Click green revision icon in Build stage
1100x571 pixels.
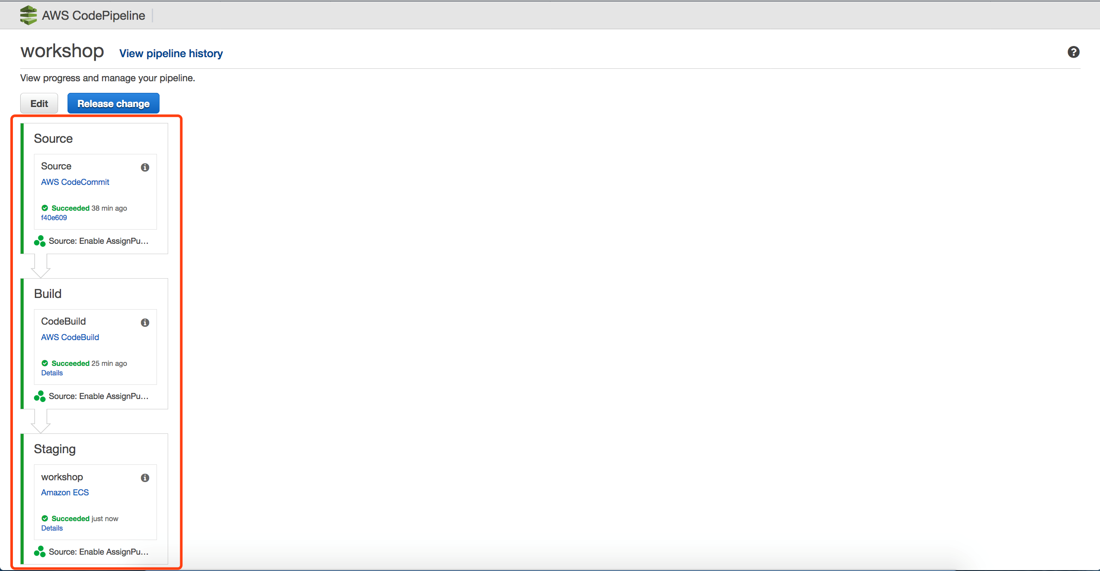pyautogui.click(x=40, y=396)
